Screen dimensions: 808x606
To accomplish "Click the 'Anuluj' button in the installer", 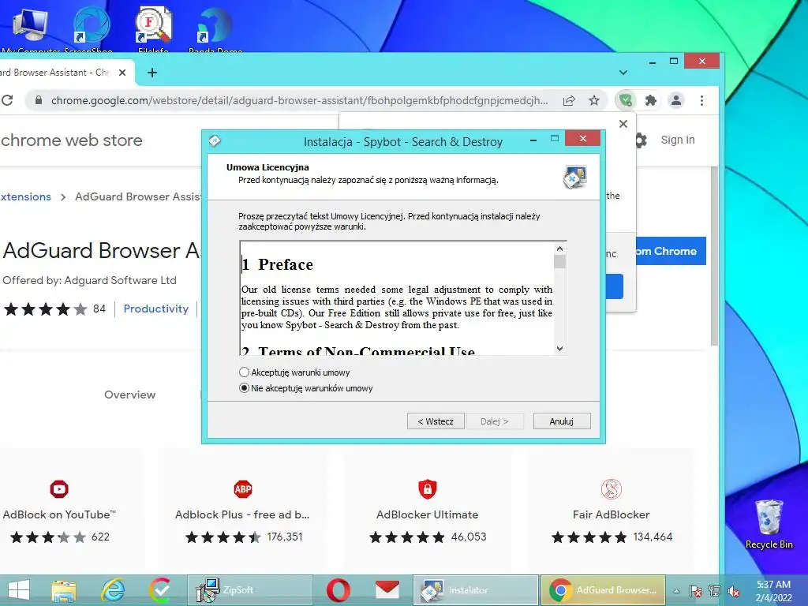I will click(x=562, y=421).
